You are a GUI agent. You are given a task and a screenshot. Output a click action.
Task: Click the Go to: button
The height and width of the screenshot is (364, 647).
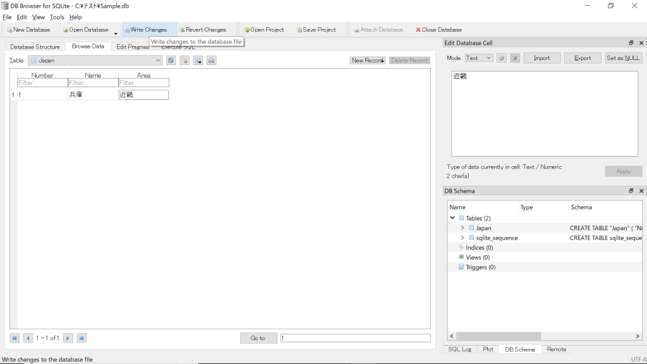tap(258, 338)
